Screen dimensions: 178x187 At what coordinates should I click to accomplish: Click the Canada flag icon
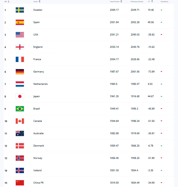(x=20, y=121)
